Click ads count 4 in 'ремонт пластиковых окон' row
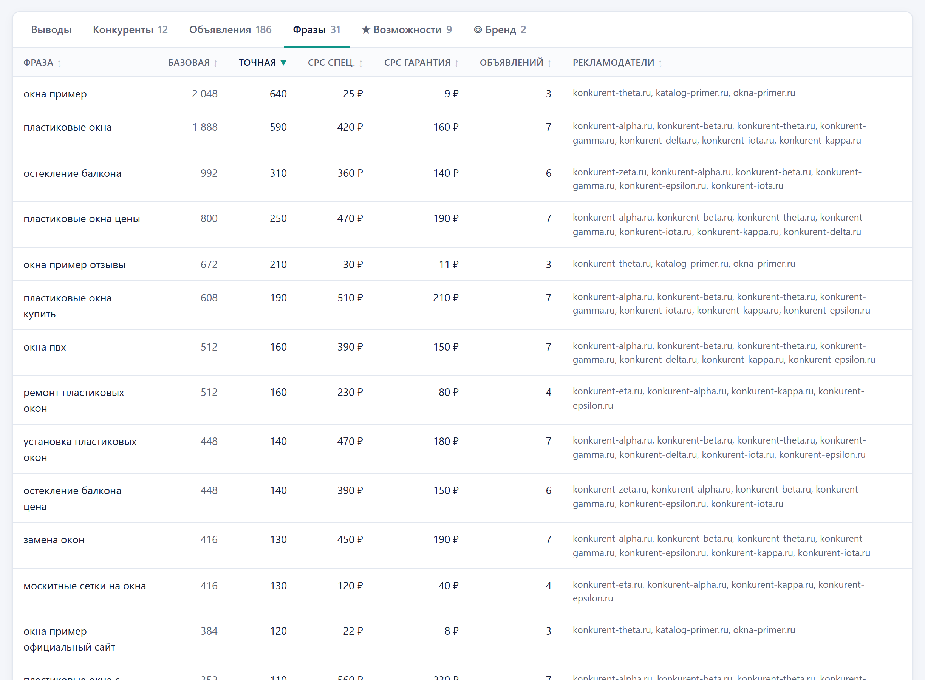This screenshot has height=680, width=925. pyautogui.click(x=548, y=392)
